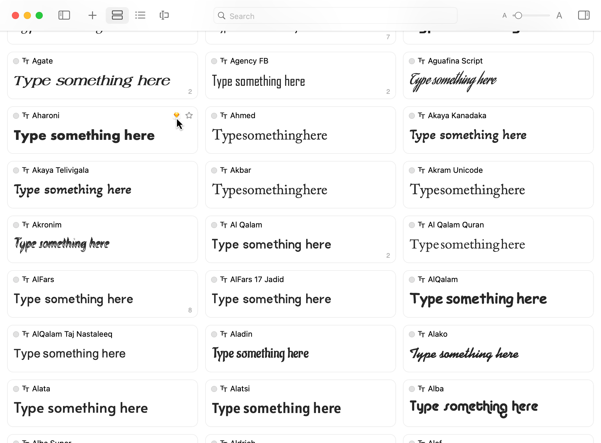Click the small font size icon on left

(x=504, y=15)
